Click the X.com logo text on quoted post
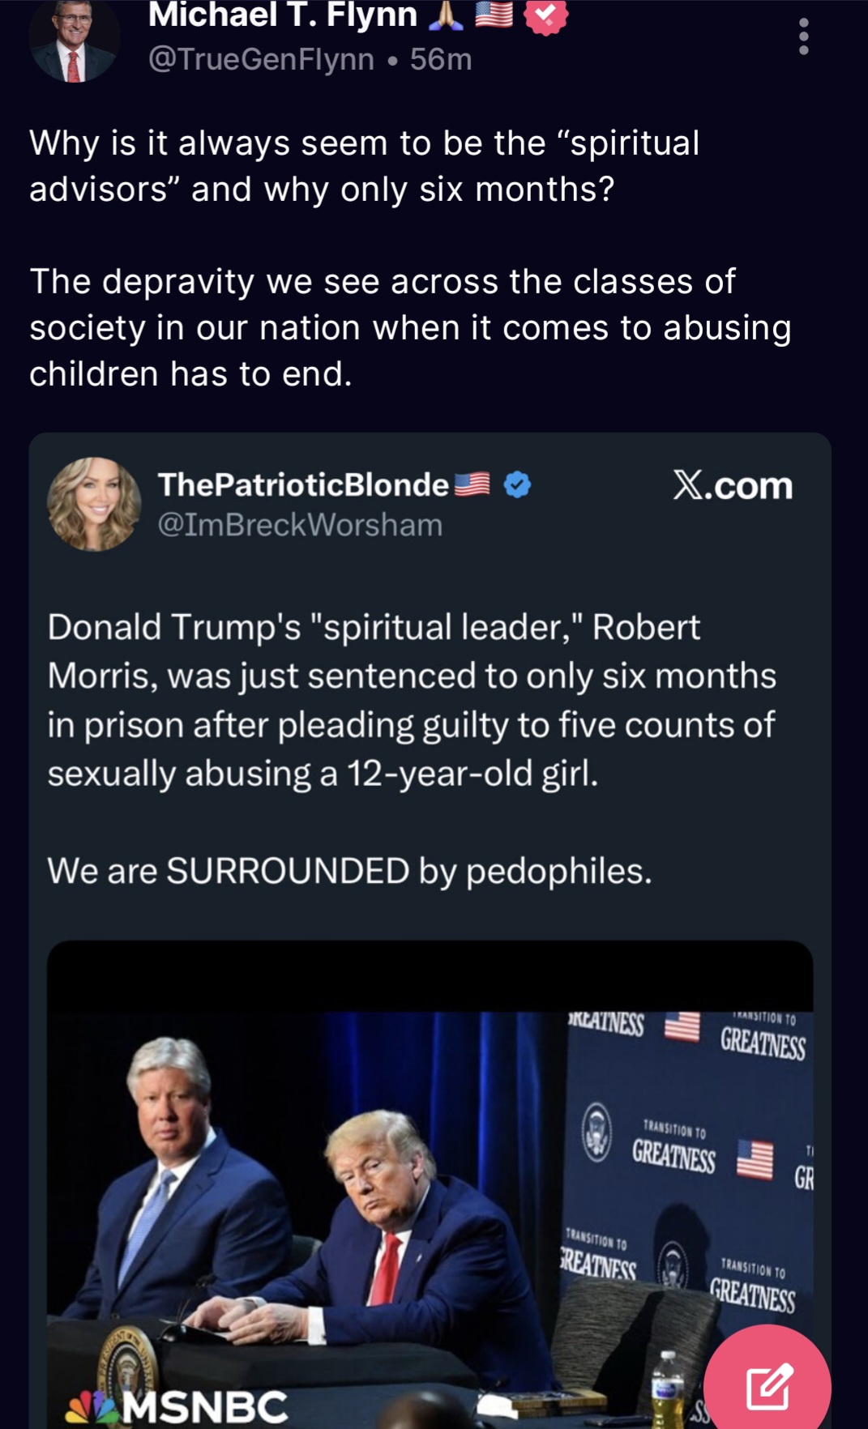Screen dimensions: 868x1429 (732, 484)
